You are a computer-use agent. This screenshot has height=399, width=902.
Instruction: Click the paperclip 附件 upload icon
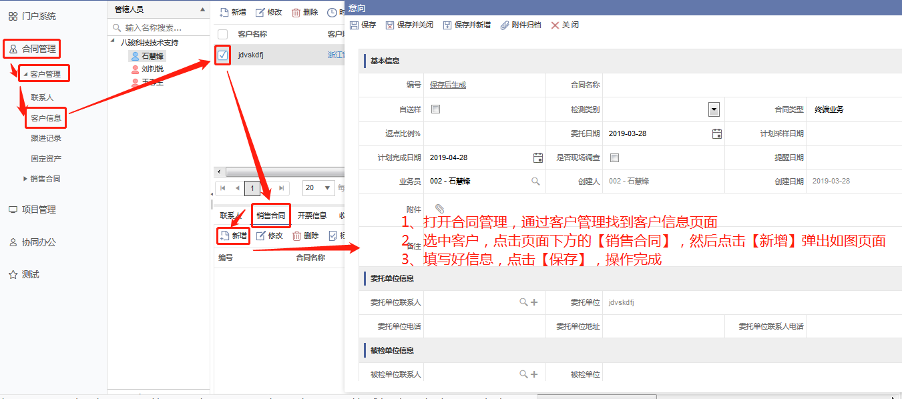click(x=439, y=210)
